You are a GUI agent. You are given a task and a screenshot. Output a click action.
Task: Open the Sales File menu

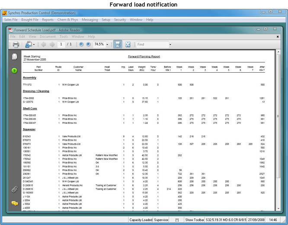[x=11, y=19]
